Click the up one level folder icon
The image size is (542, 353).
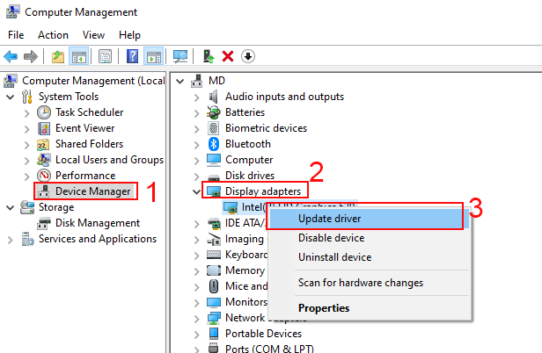coord(58,56)
